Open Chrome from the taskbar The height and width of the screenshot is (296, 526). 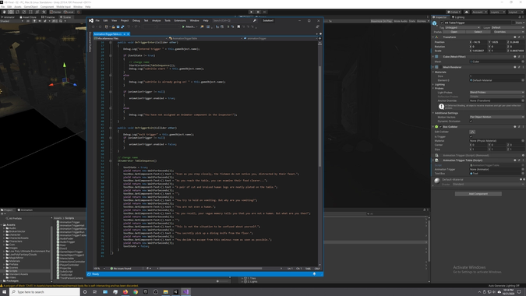tap(136, 292)
